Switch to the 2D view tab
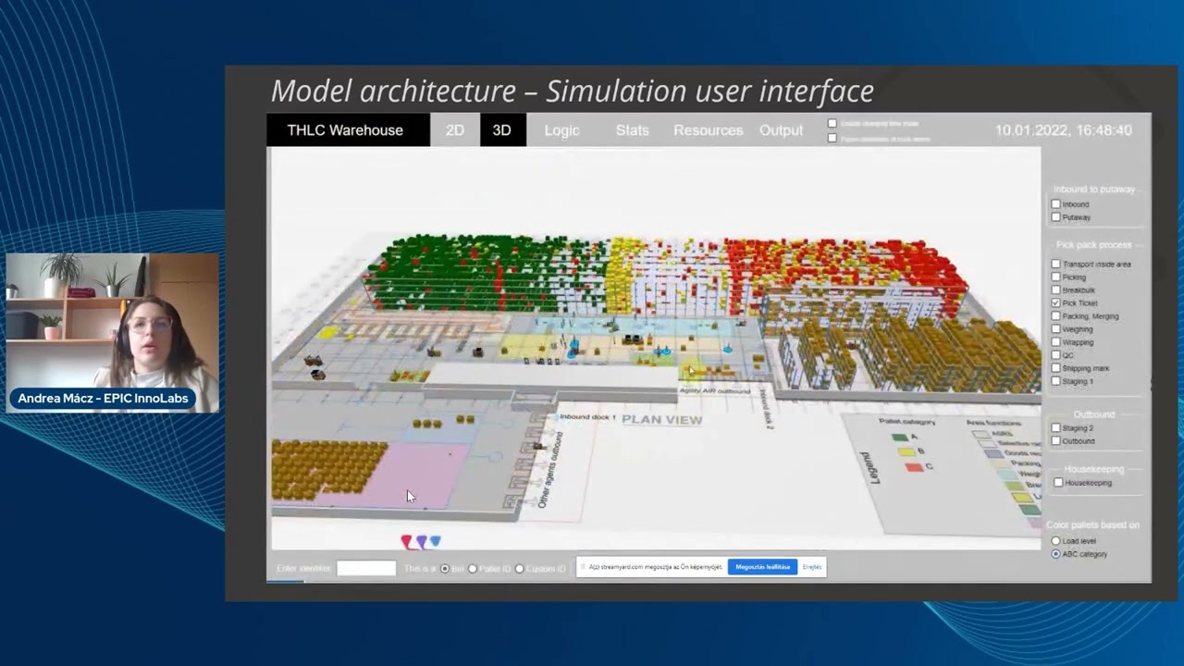This screenshot has width=1184, height=666. pyautogui.click(x=455, y=130)
